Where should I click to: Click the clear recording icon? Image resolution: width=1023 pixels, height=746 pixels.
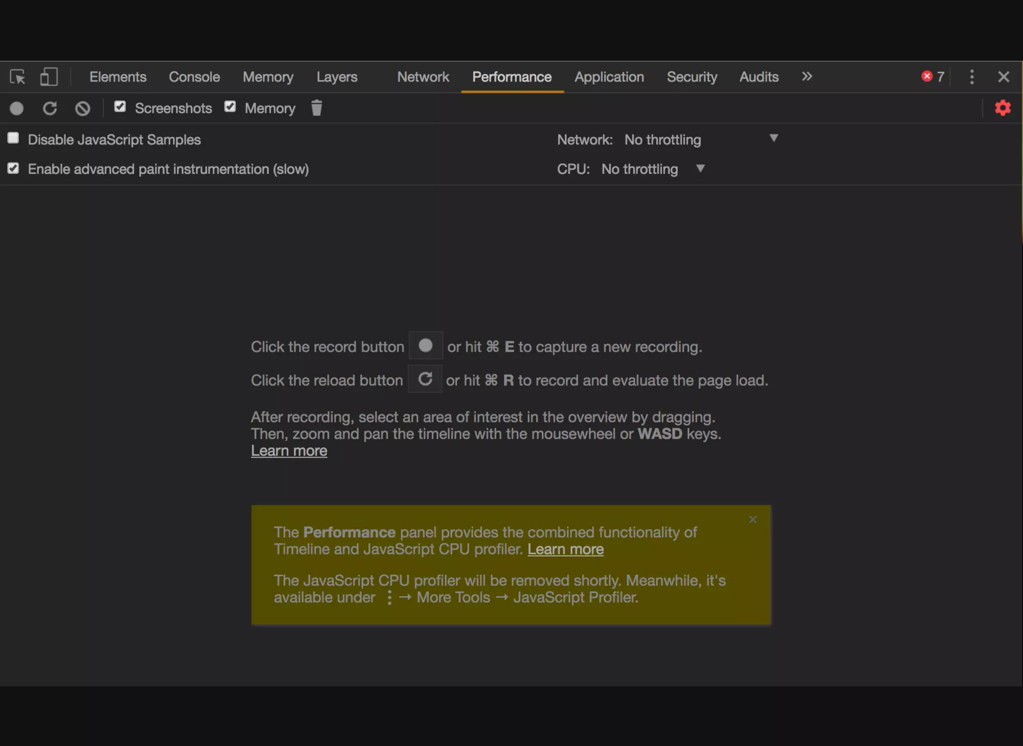click(82, 108)
